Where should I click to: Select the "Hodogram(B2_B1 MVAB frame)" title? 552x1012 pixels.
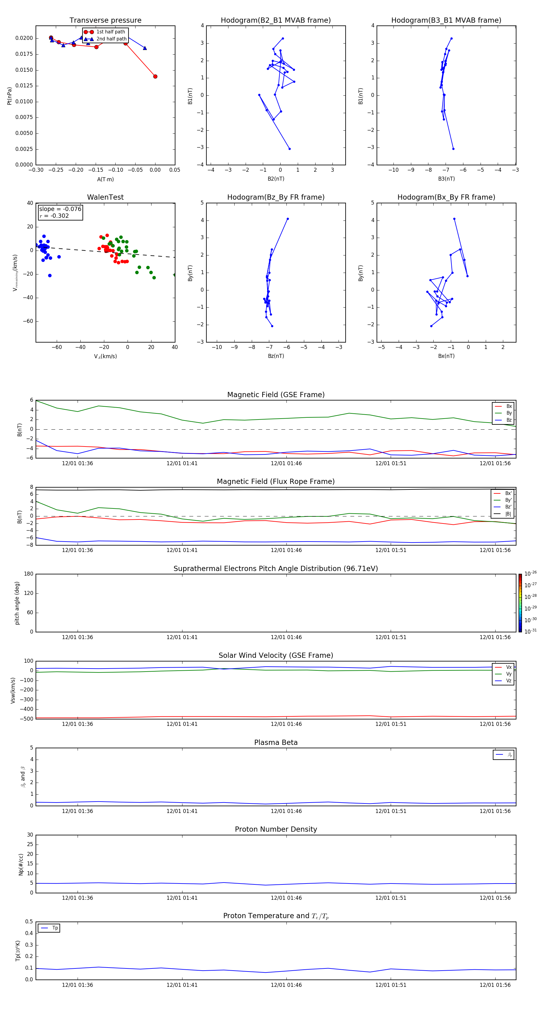pos(276,21)
